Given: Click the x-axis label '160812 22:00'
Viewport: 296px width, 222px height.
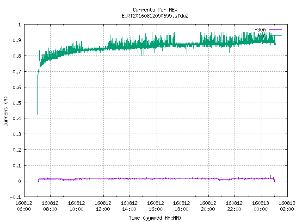Looking at the screenshot, I should pyautogui.click(x=234, y=206).
